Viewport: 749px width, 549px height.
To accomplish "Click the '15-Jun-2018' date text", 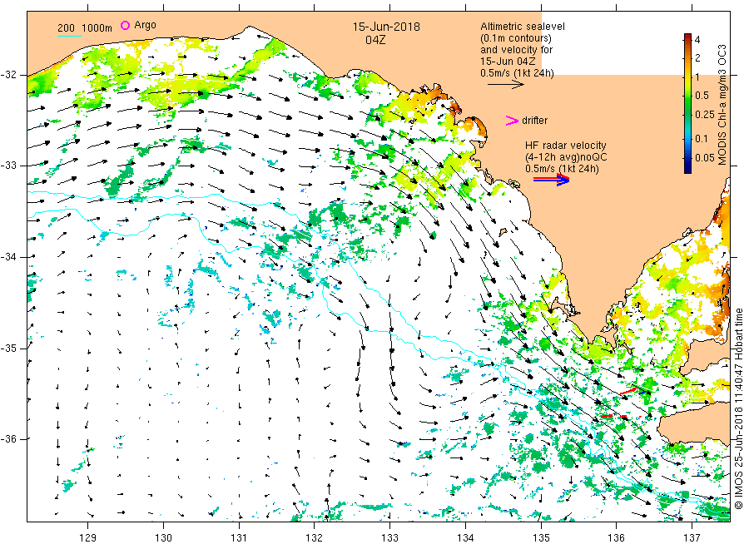I will tap(386, 27).
